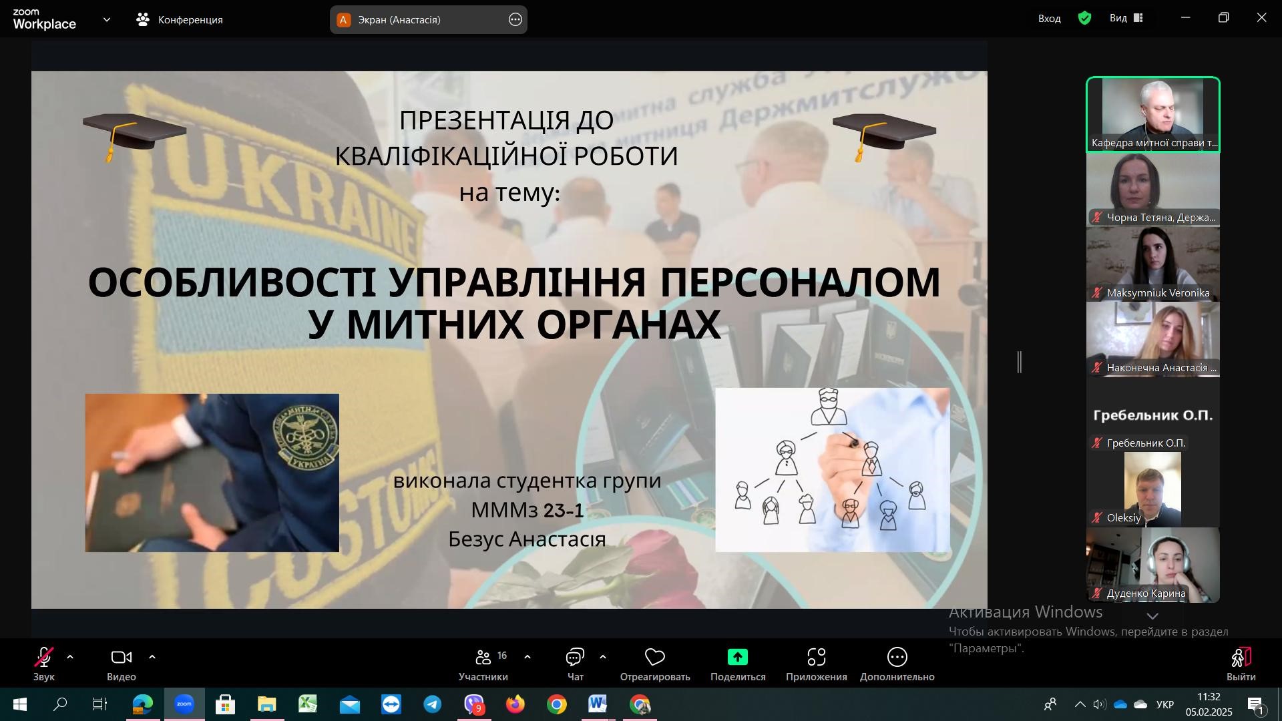1282x721 pixels.
Task: Select the Экран (Анастасія) screen share pill
Action: point(429,20)
